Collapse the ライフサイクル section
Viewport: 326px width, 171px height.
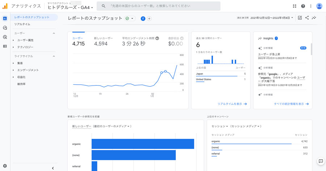tap(54, 56)
